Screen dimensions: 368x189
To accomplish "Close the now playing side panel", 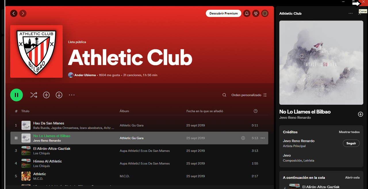I will 360,14.
